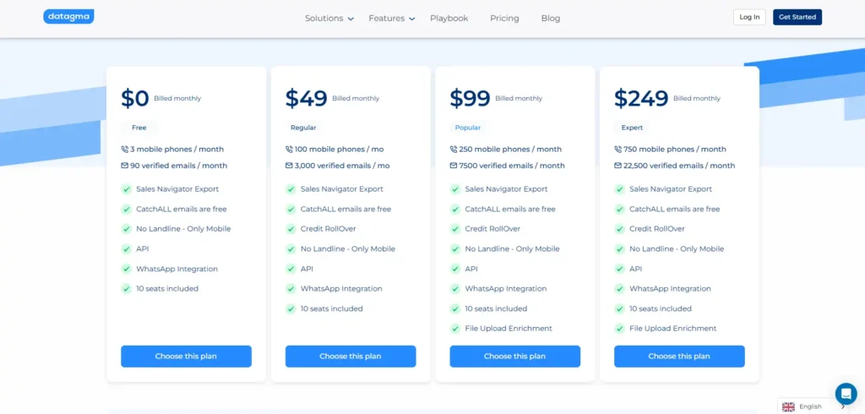Click 10 seats included checkmark in Free plan

click(127, 289)
